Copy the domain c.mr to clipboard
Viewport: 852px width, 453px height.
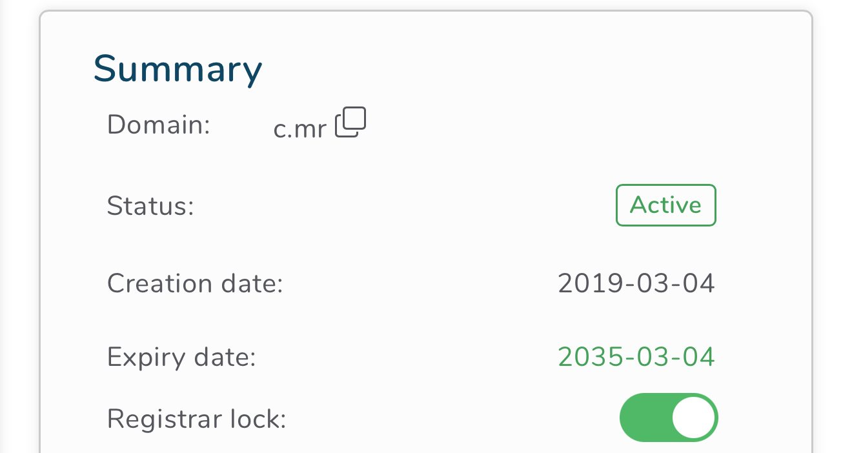pyautogui.click(x=350, y=123)
